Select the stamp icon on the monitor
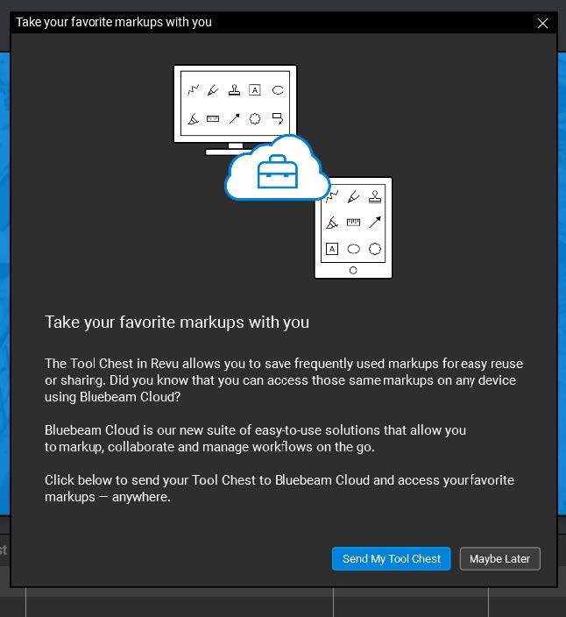The width and height of the screenshot is (566, 617). 234,89
